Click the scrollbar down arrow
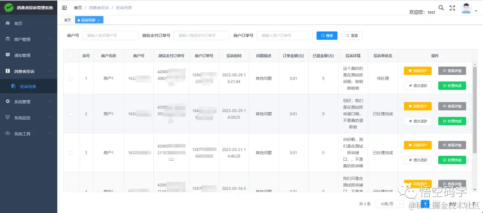 [x=475, y=190]
